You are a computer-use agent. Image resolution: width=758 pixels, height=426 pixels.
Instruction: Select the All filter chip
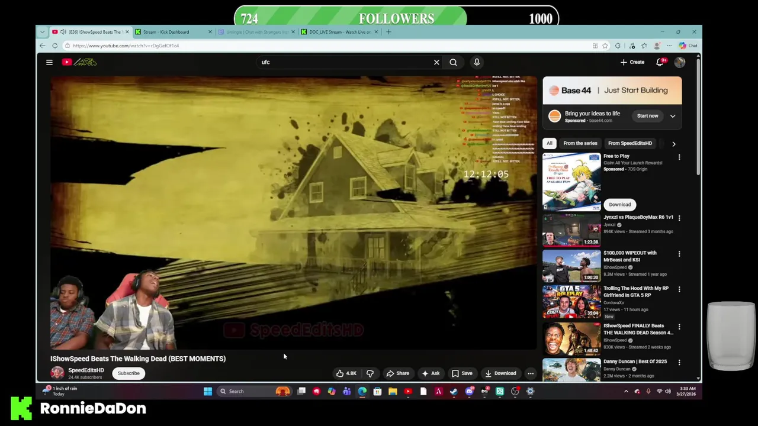click(x=550, y=143)
